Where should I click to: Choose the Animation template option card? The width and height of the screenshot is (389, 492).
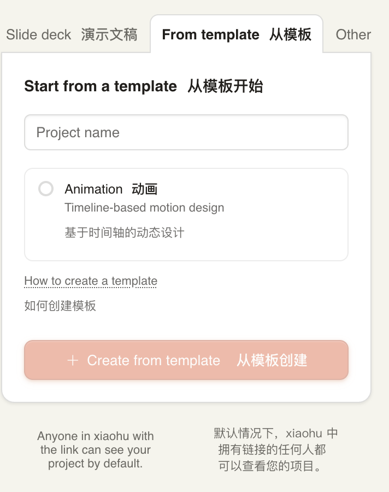click(186, 213)
